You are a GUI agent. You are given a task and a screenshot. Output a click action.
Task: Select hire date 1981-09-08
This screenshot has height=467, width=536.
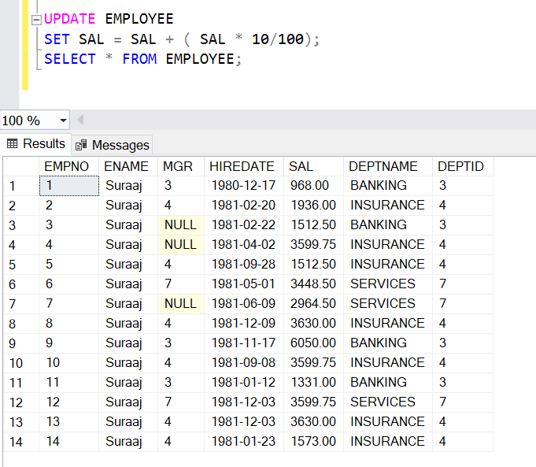click(244, 362)
